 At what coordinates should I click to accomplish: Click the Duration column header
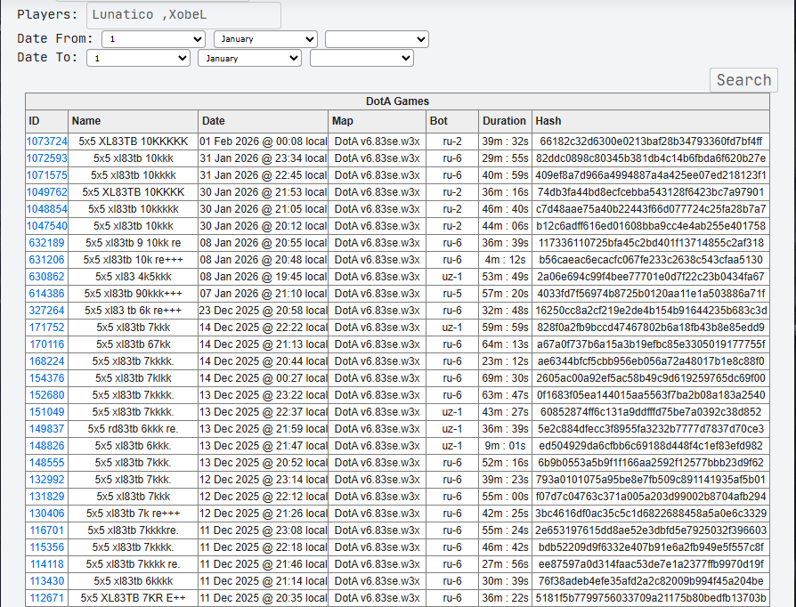coord(504,121)
